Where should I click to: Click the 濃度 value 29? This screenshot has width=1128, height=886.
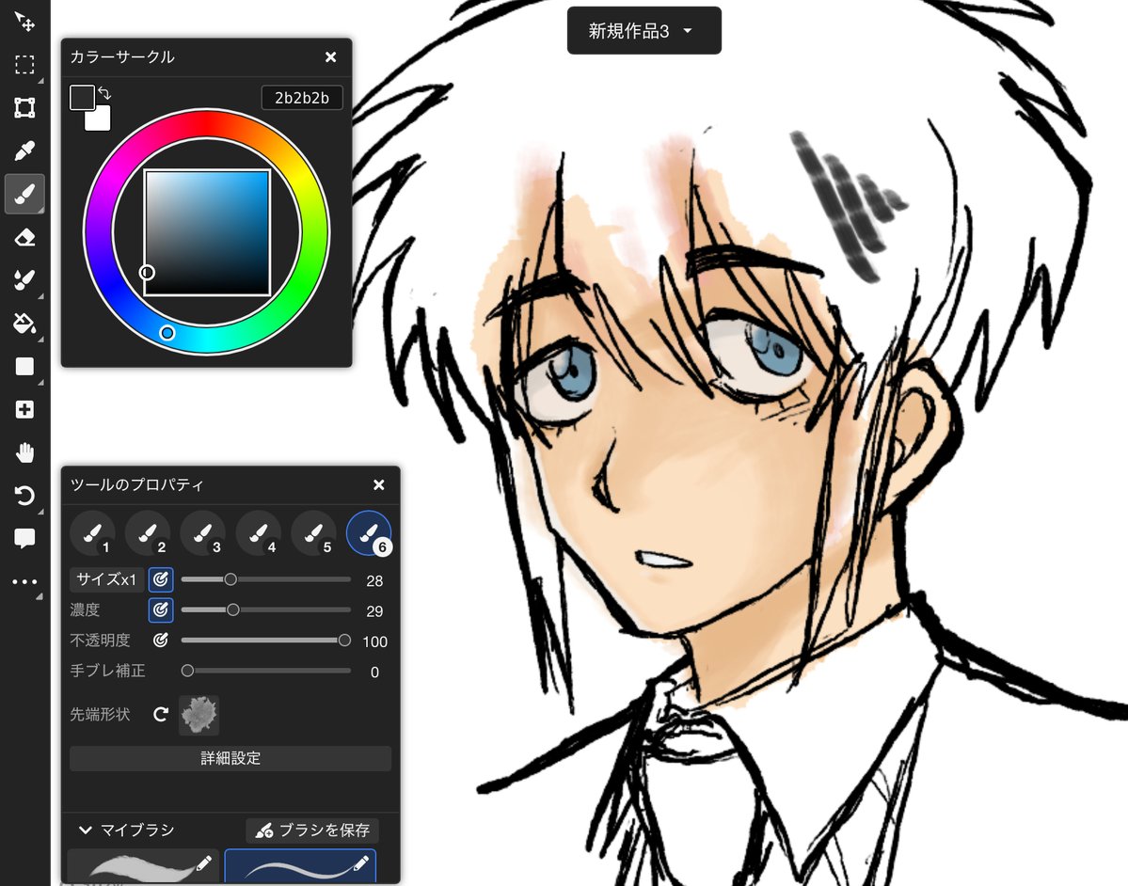click(374, 611)
